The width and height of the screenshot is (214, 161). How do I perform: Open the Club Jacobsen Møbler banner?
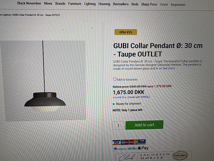[154, 156]
